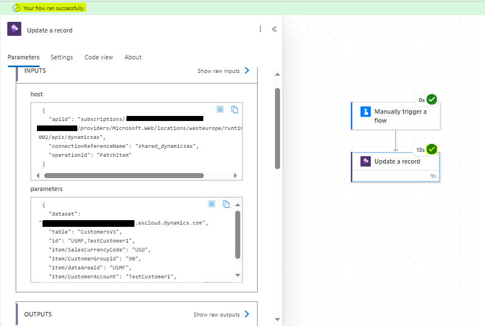Select the Update a record canvas card
The image size is (485, 326).
point(396,167)
